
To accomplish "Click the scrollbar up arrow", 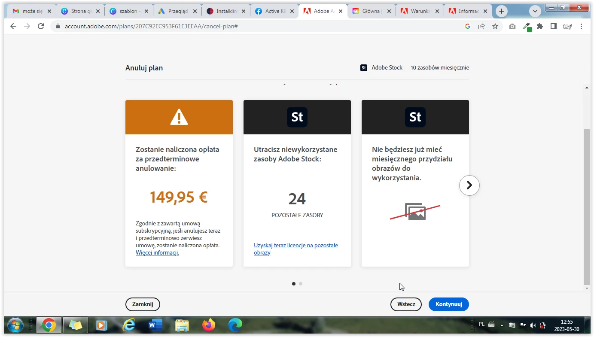I will [x=587, y=88].
